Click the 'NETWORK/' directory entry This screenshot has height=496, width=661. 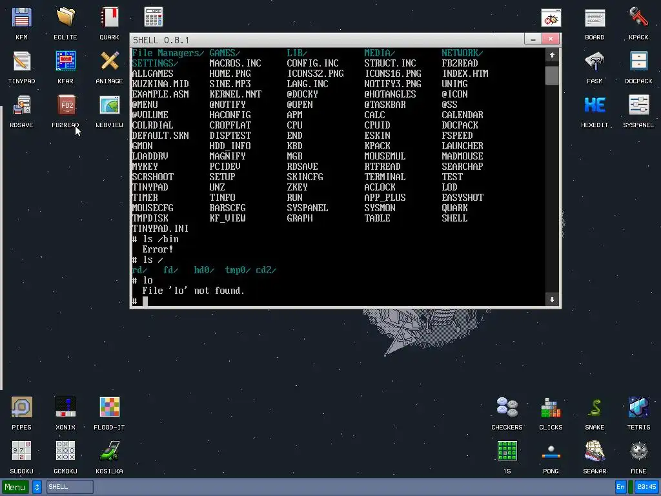click(x=462, y=53)
